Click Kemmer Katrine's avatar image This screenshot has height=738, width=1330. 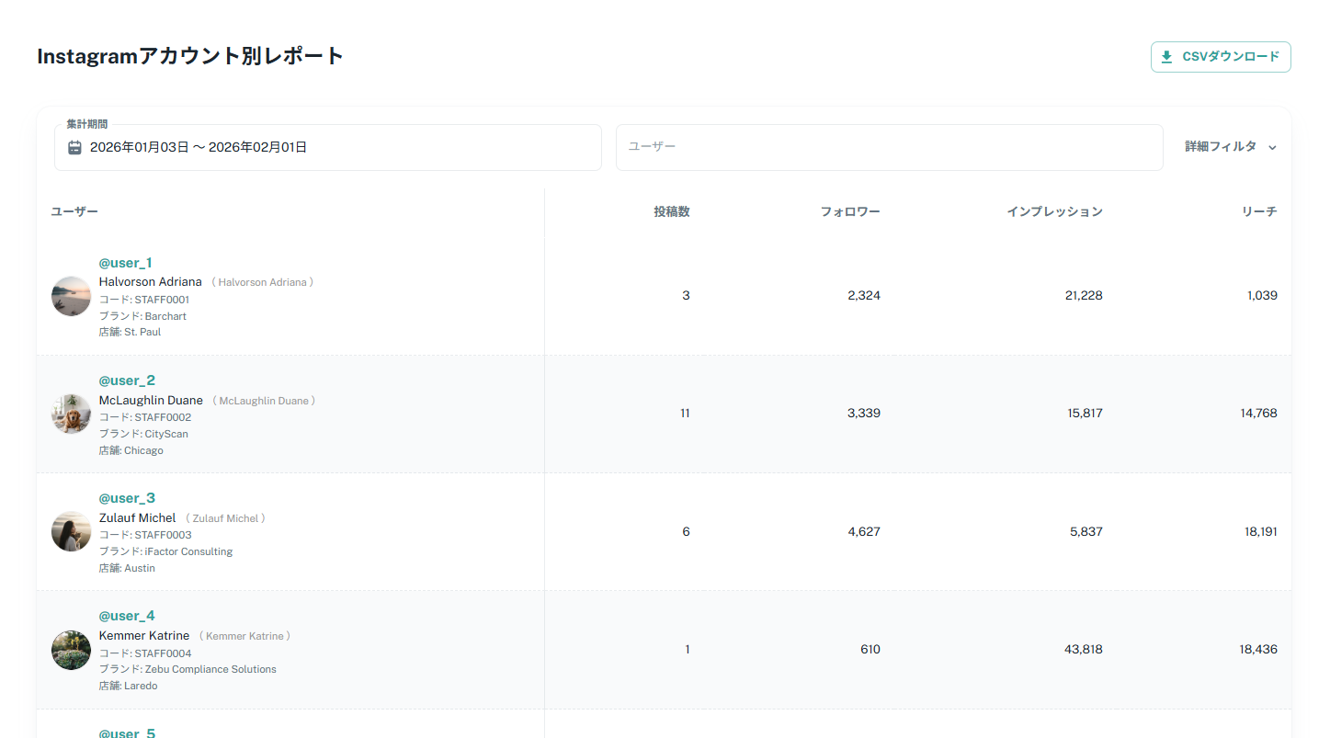tap(71, 650)
